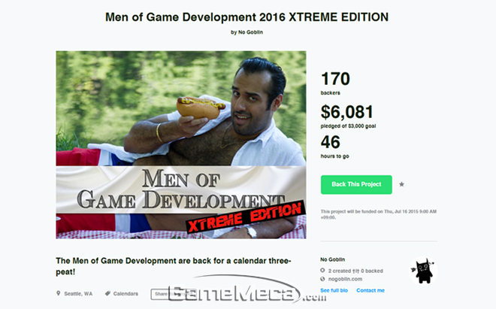Open the project video thumbnail image
The width and height of the screenshot is (496, 309).
(x=181, y=144)
